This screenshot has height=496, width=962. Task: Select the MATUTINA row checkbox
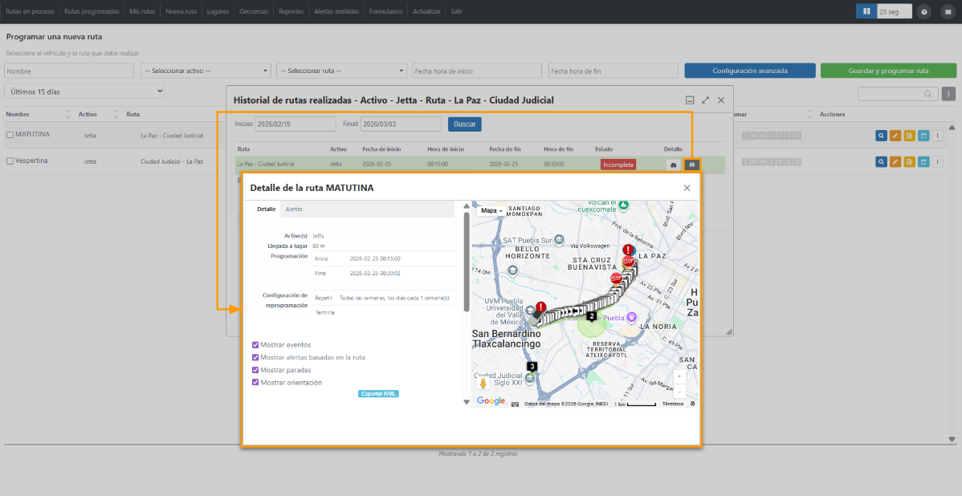(x=10, y=134)
